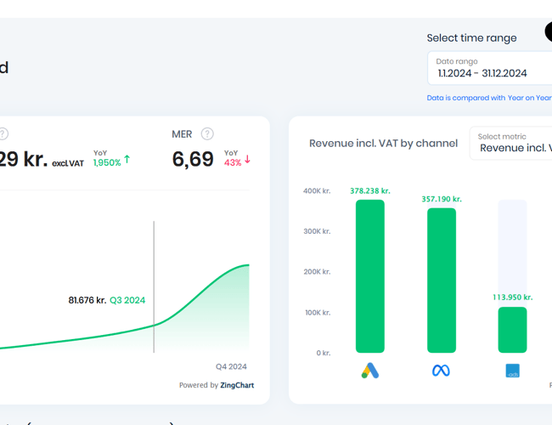Click the help icon next to MER
The image size is (552, 425).
point(207,134)
